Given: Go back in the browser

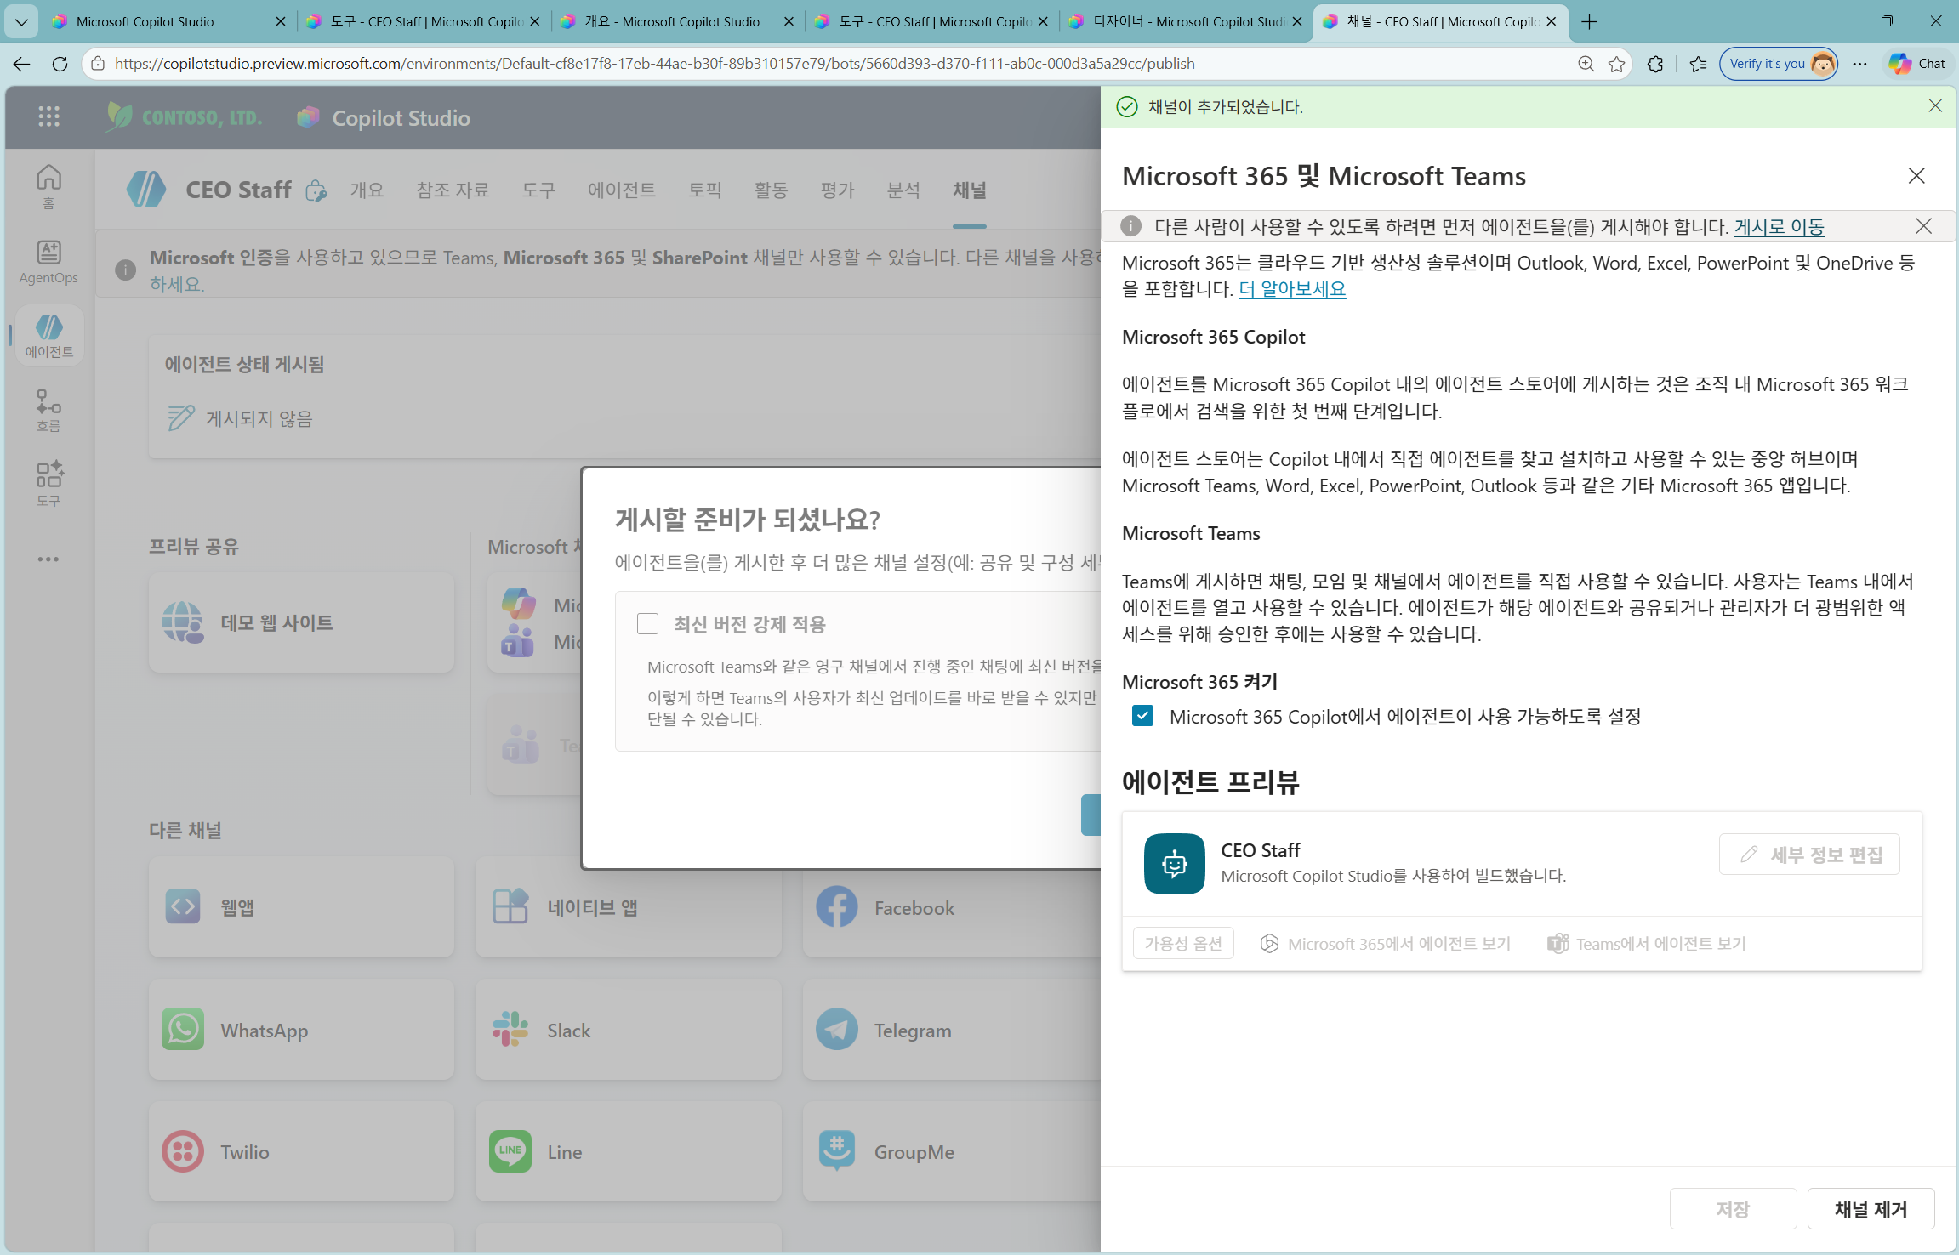Looking at the screenshot, I should tap(22, 64).
